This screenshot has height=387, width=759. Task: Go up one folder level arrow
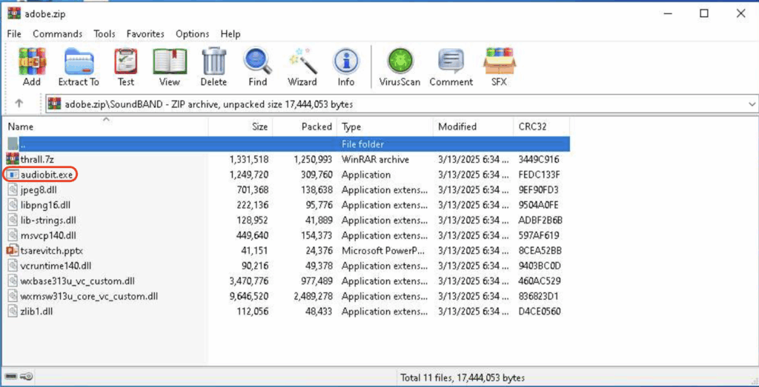coord(19,103)
